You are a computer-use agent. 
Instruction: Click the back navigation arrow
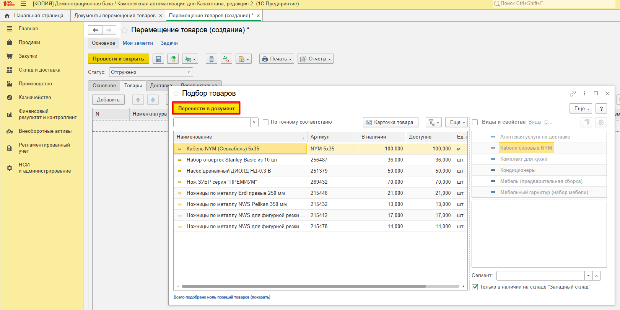(x=95, y=30)
